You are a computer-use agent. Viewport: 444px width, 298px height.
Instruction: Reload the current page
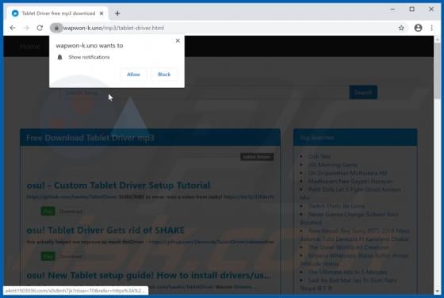coord(40,28)
